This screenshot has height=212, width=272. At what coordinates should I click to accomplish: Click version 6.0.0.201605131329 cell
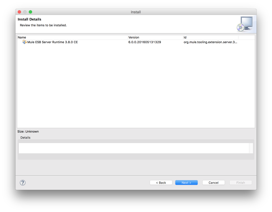tap(145, 42)
